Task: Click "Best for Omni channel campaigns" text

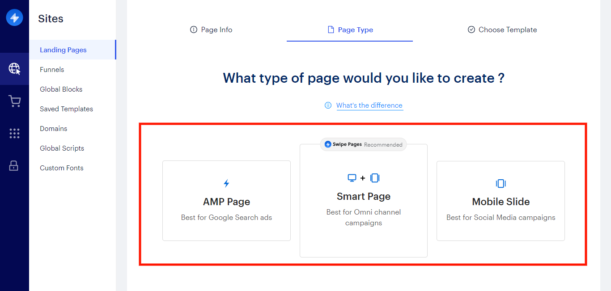Action: (x=364, y=217)
